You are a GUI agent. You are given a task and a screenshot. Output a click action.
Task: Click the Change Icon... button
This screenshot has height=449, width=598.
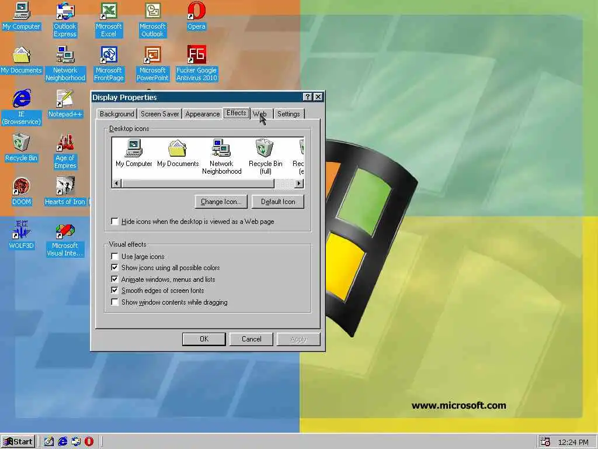(221, 202)
